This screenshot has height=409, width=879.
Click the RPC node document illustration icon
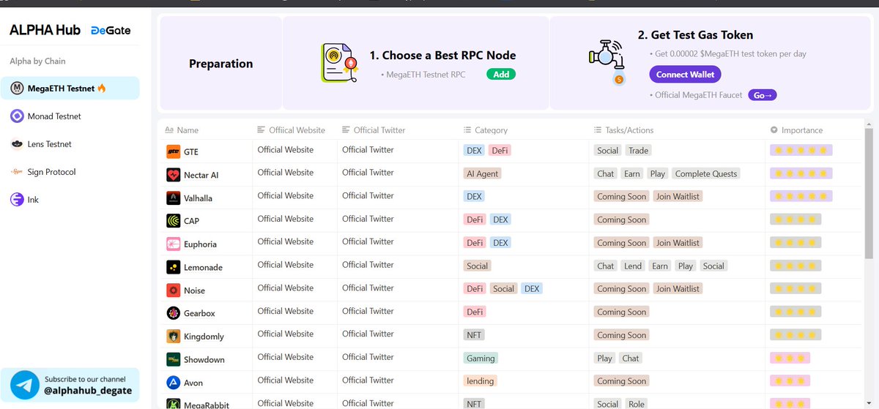point(338,62)
